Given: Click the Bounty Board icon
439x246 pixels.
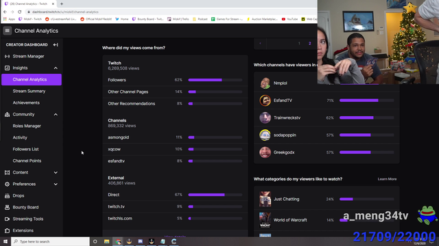Looking at the screenshot, I should pyautogui.click(x=7, y=207).
